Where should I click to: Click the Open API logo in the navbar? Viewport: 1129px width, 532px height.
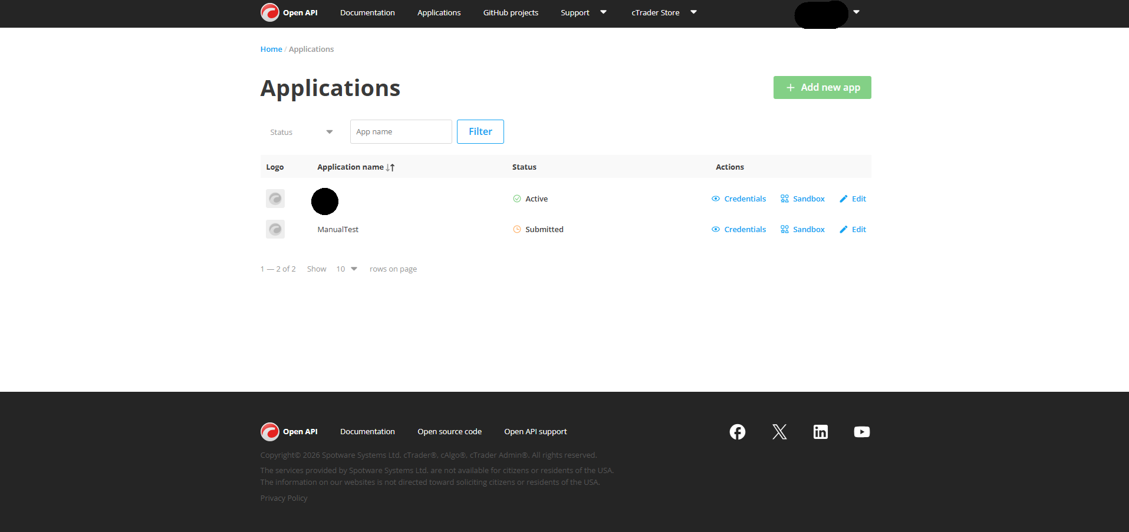click(289, 12)
